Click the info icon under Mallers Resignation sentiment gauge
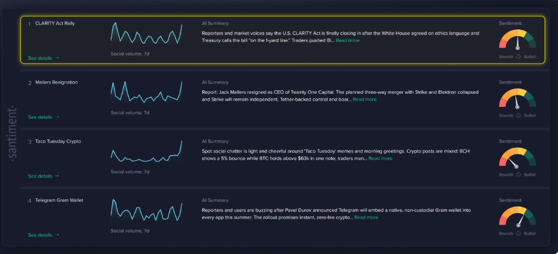558x254 pixels. 518,116
